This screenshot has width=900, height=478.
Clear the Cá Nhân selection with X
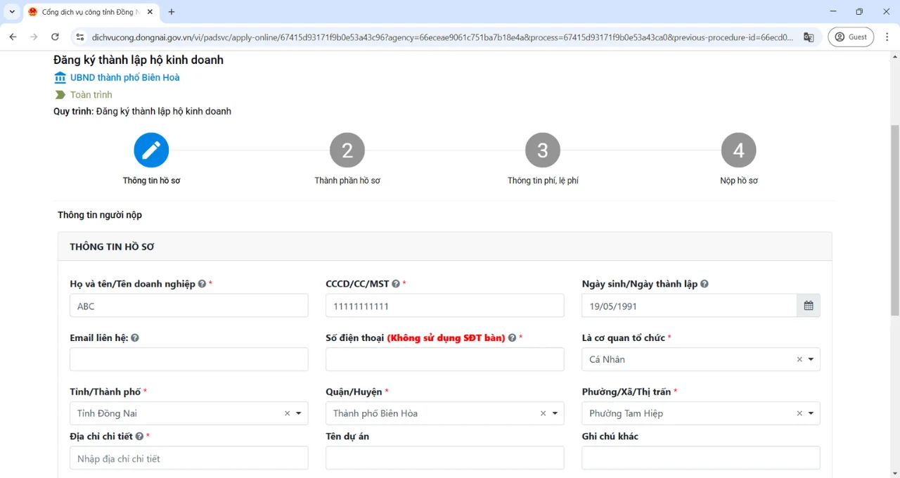pyautogui.click(x=799, y=360)
